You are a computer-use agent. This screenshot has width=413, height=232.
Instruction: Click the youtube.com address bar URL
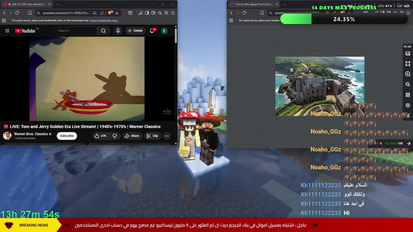point(66,13)
